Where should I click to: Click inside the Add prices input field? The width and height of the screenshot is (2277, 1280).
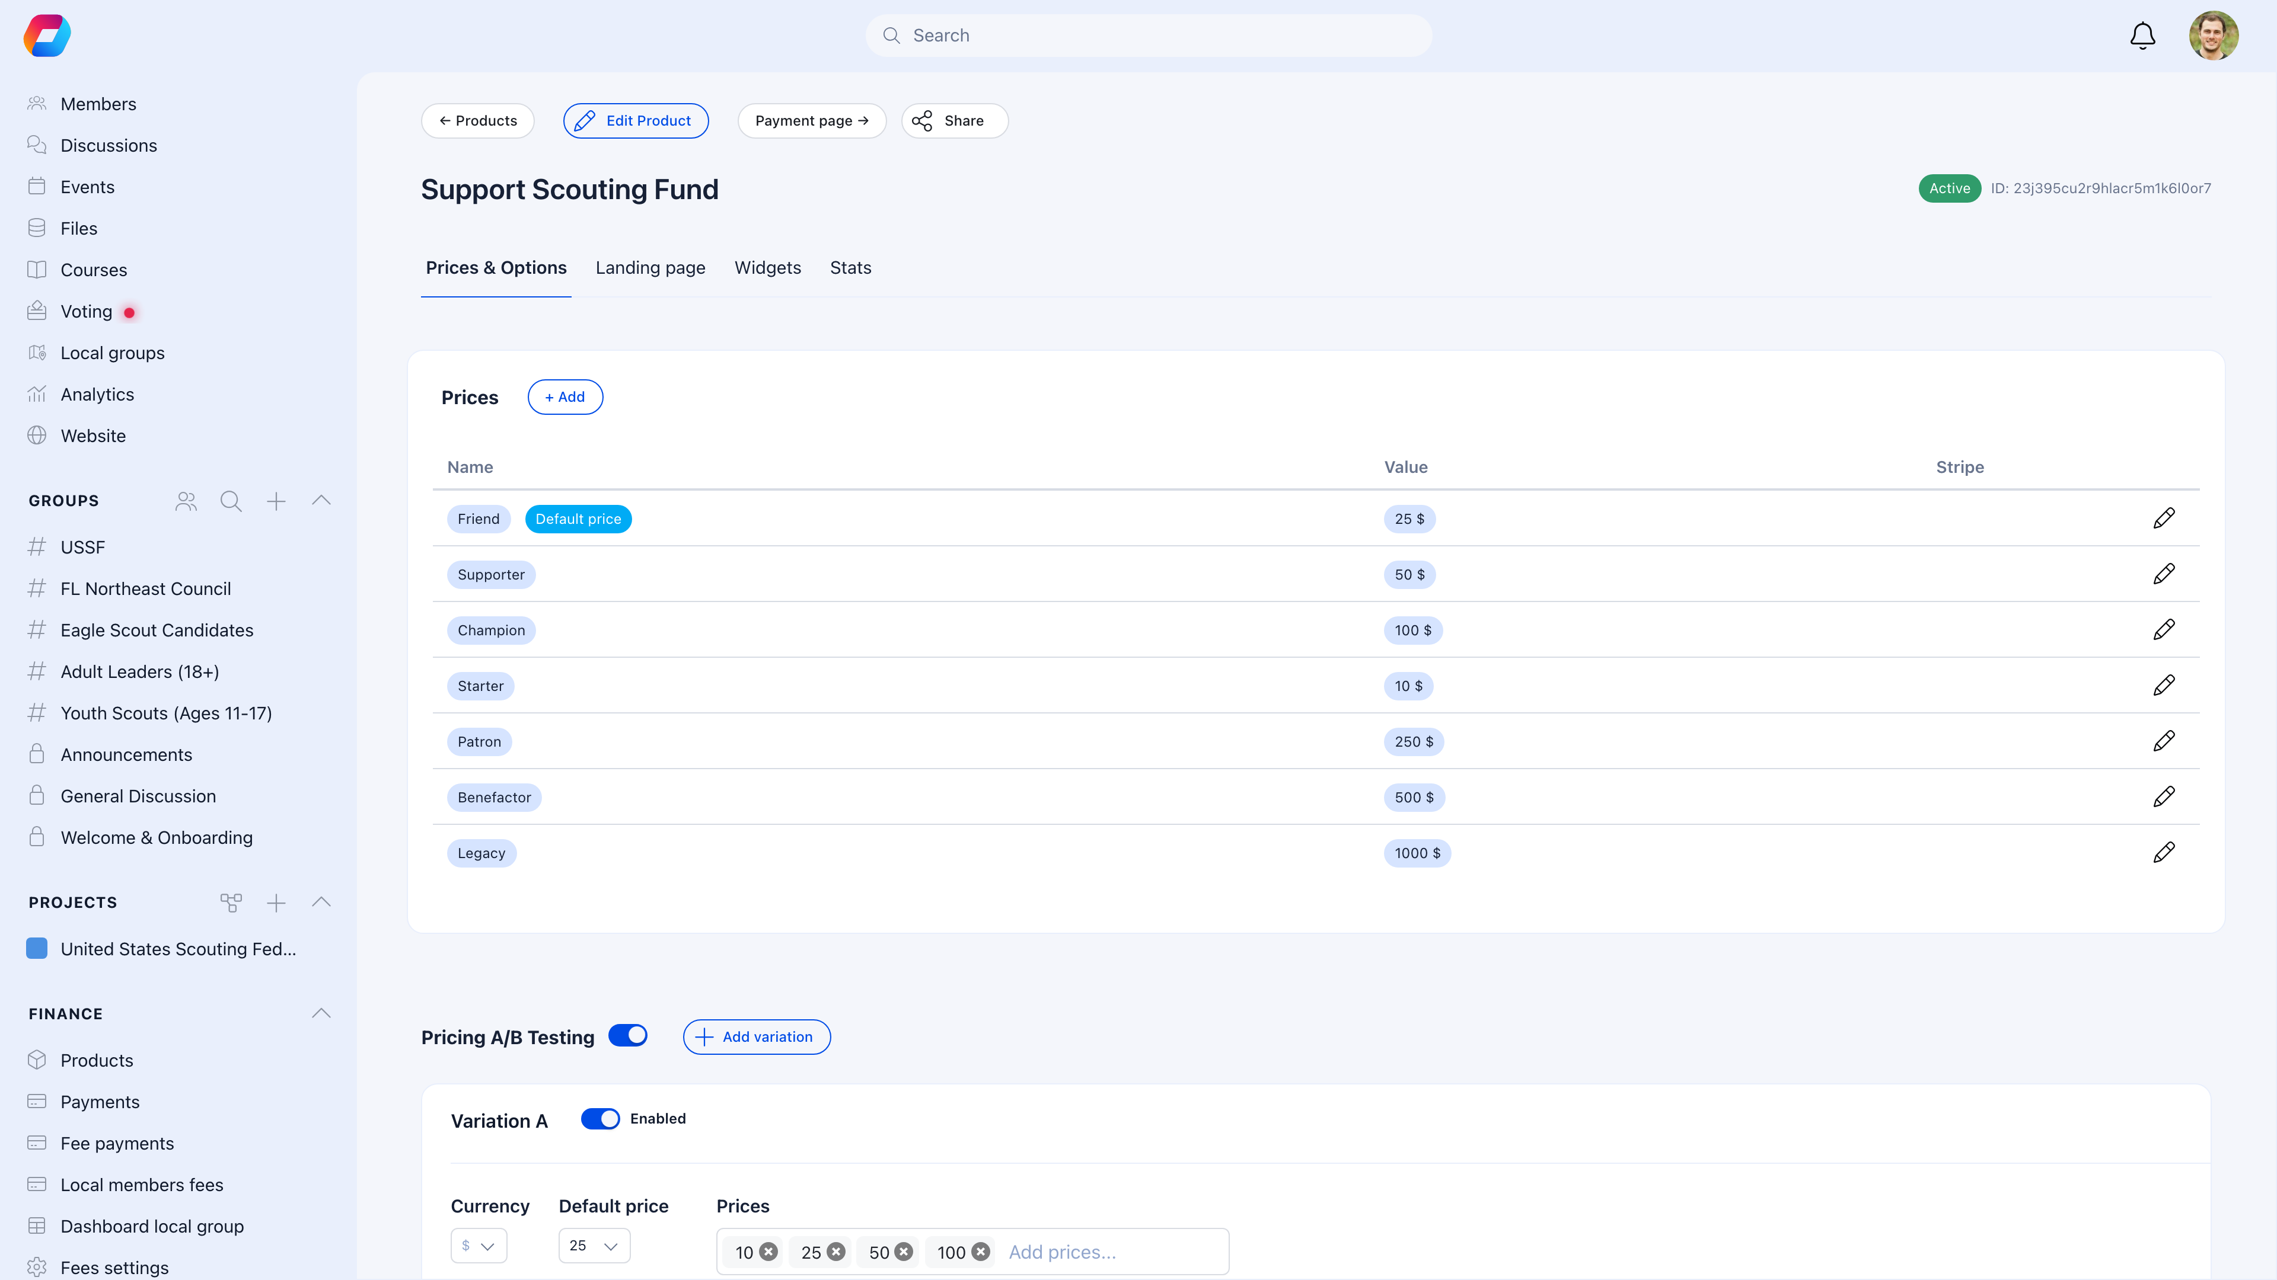[1088, 1252]
